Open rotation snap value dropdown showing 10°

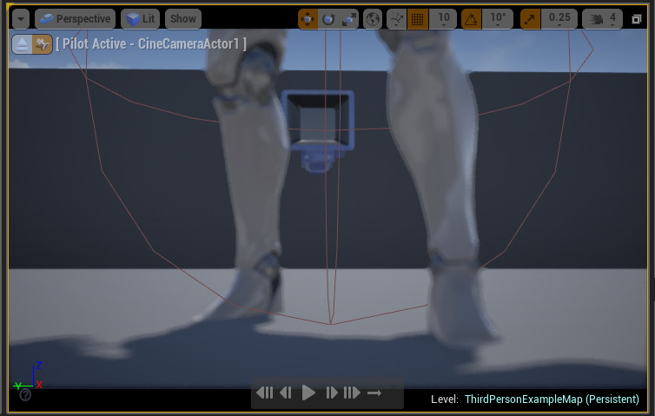coord(496,18)
